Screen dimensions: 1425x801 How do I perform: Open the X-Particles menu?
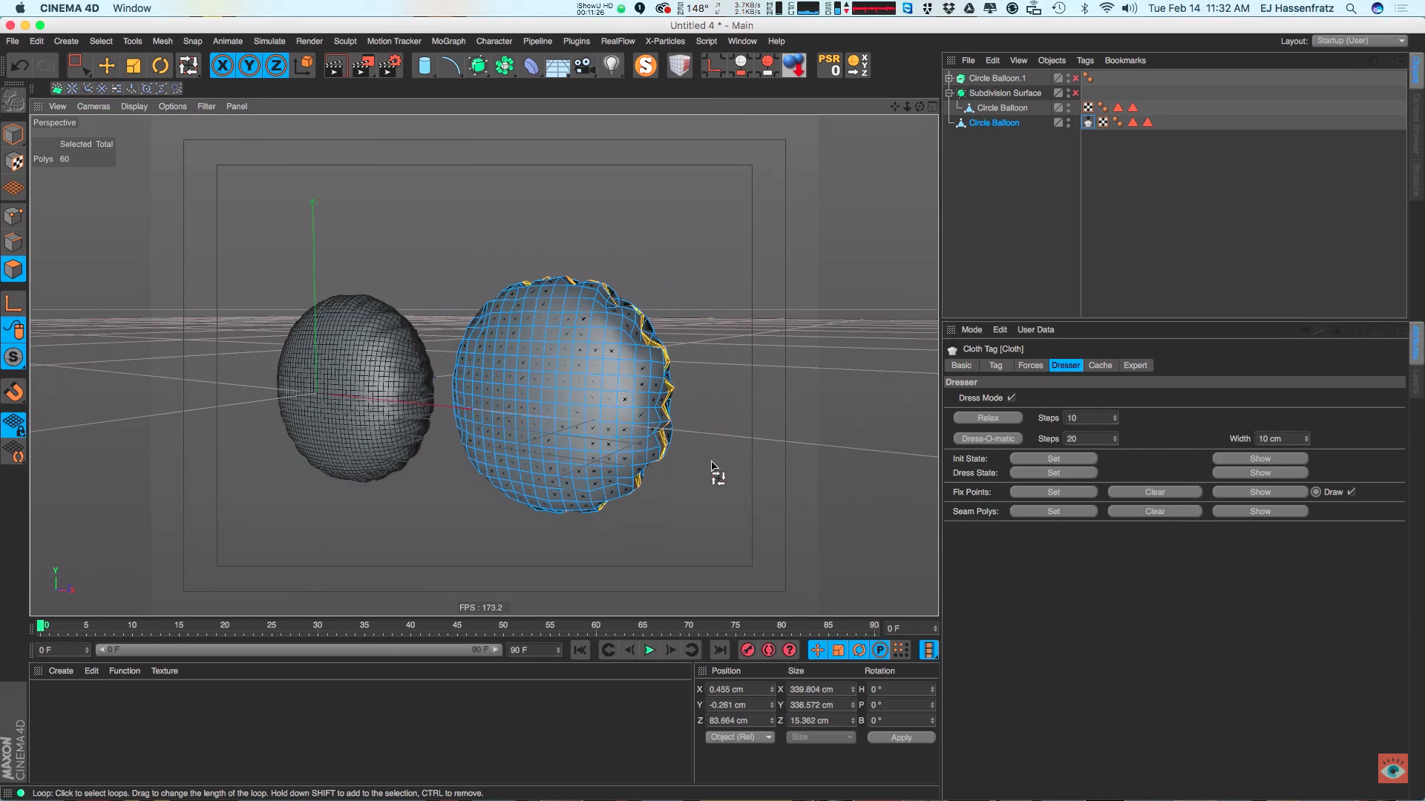pyautogui.click(x=665, y=41)
